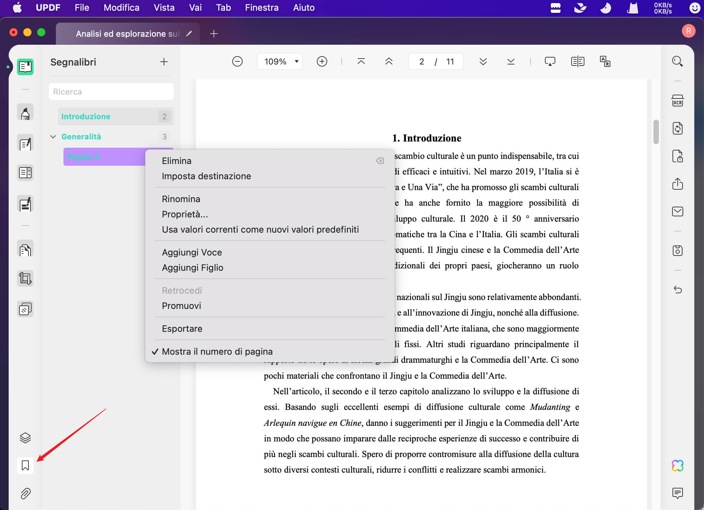Viewport: 704px width, 510px height.
Task: Send the file by email
Action: (677, 211)
